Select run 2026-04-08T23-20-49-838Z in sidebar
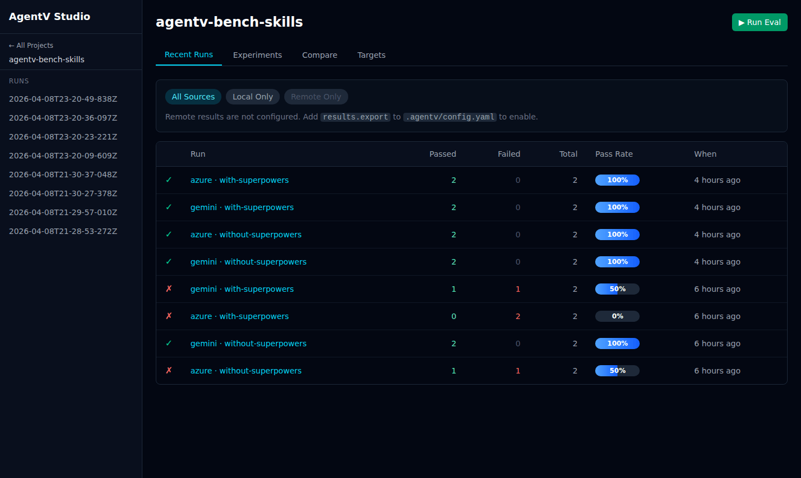 tap(62, 99)
